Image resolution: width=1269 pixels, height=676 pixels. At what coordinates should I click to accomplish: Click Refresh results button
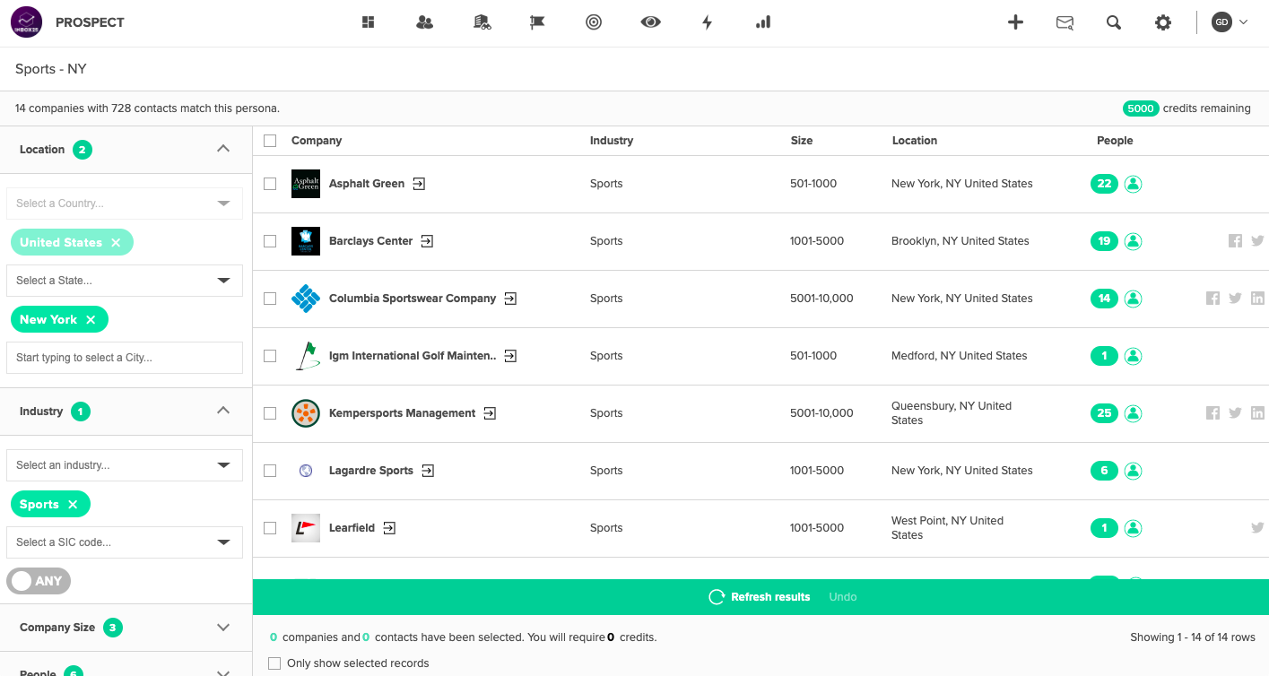760,597
